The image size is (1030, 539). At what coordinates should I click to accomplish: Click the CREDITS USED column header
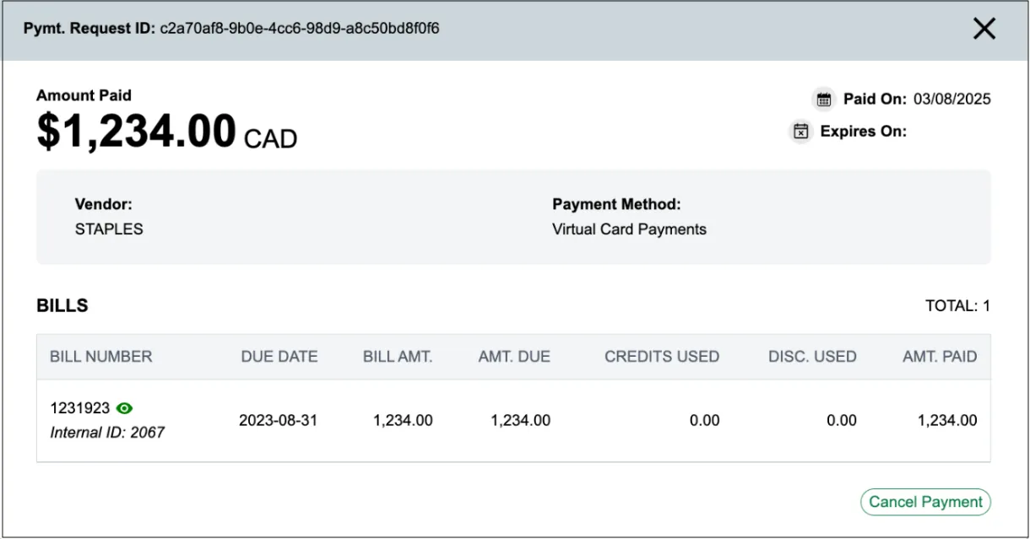tap(662, 357)
